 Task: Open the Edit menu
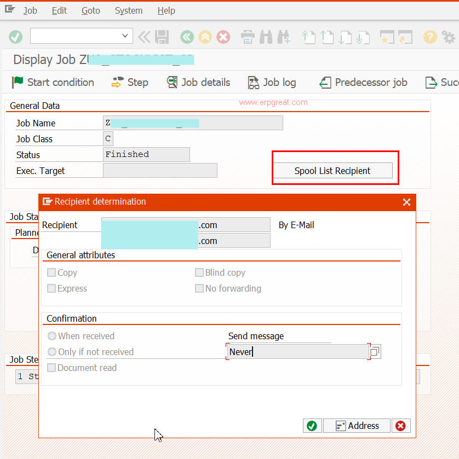tap(59, 10)
